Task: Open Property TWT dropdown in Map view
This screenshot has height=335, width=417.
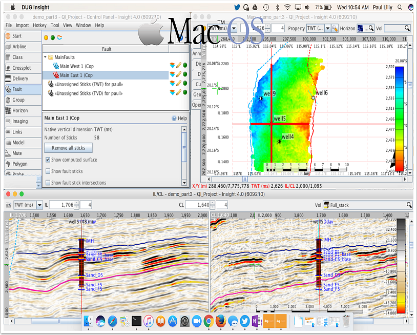Action: click(x=328, y=28)
